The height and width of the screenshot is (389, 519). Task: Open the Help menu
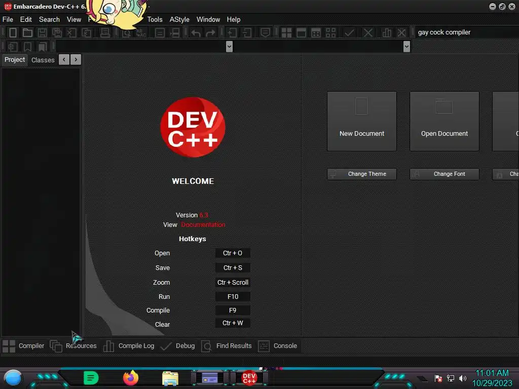[234, 20]
